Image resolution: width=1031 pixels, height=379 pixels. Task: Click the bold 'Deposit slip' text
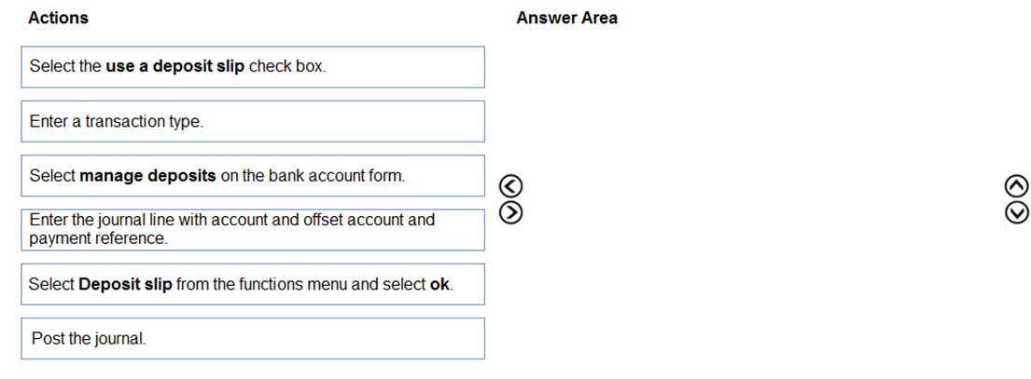pos(126,285)
